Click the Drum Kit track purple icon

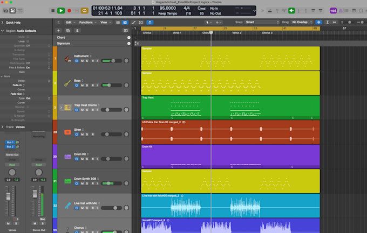click(x=67, y=157)
